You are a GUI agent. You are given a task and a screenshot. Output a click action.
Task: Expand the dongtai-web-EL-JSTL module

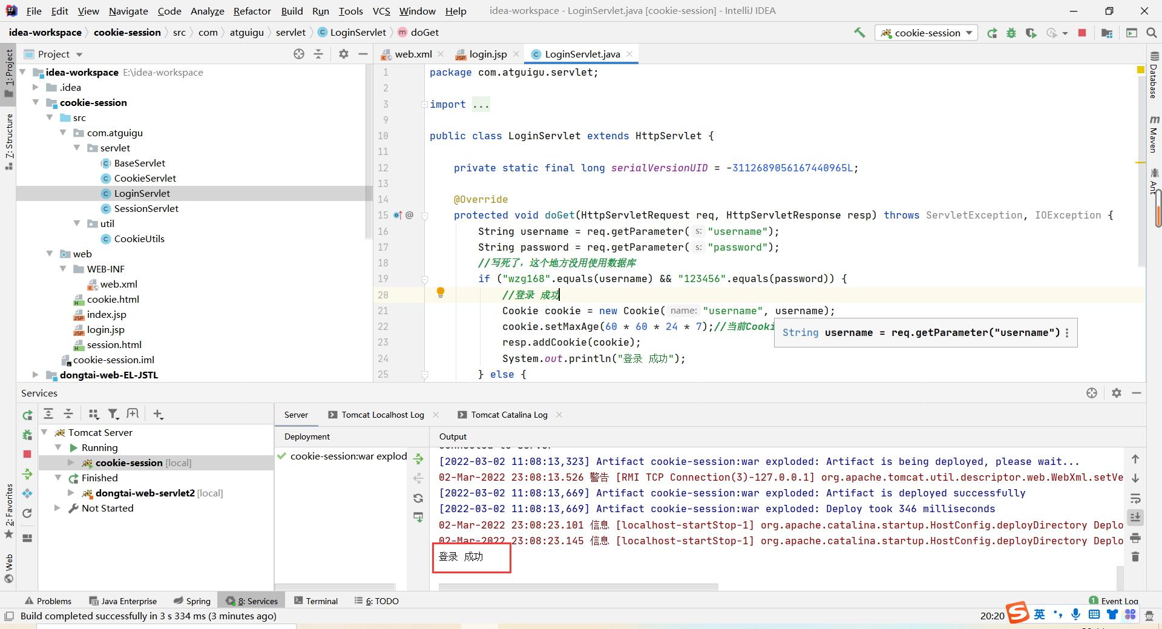pos(35,375)
